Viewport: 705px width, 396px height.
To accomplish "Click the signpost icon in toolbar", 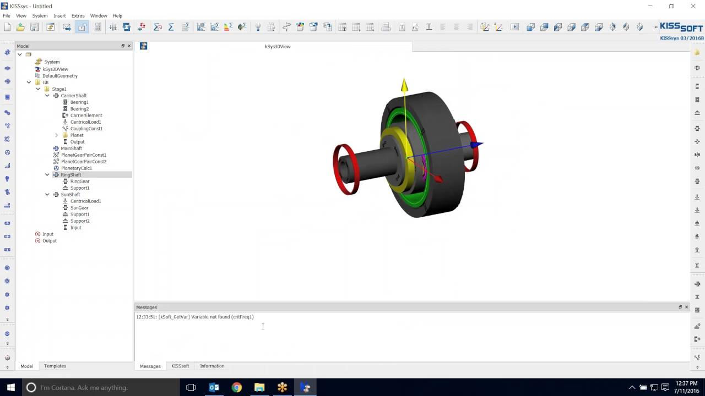I will coord(286,27).
